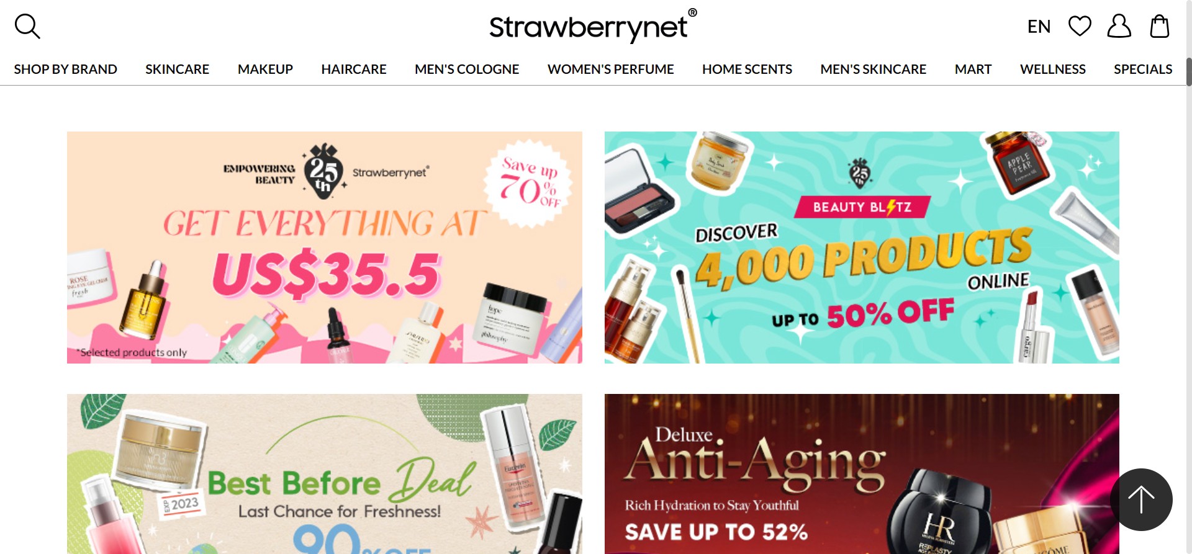The width and height of the screenshot is (1192, 554).
Task: Open the Men's Skincare category
Action: 873,69
